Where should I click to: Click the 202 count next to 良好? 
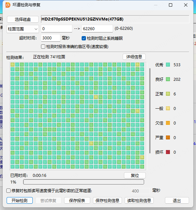tap(177, 79)
